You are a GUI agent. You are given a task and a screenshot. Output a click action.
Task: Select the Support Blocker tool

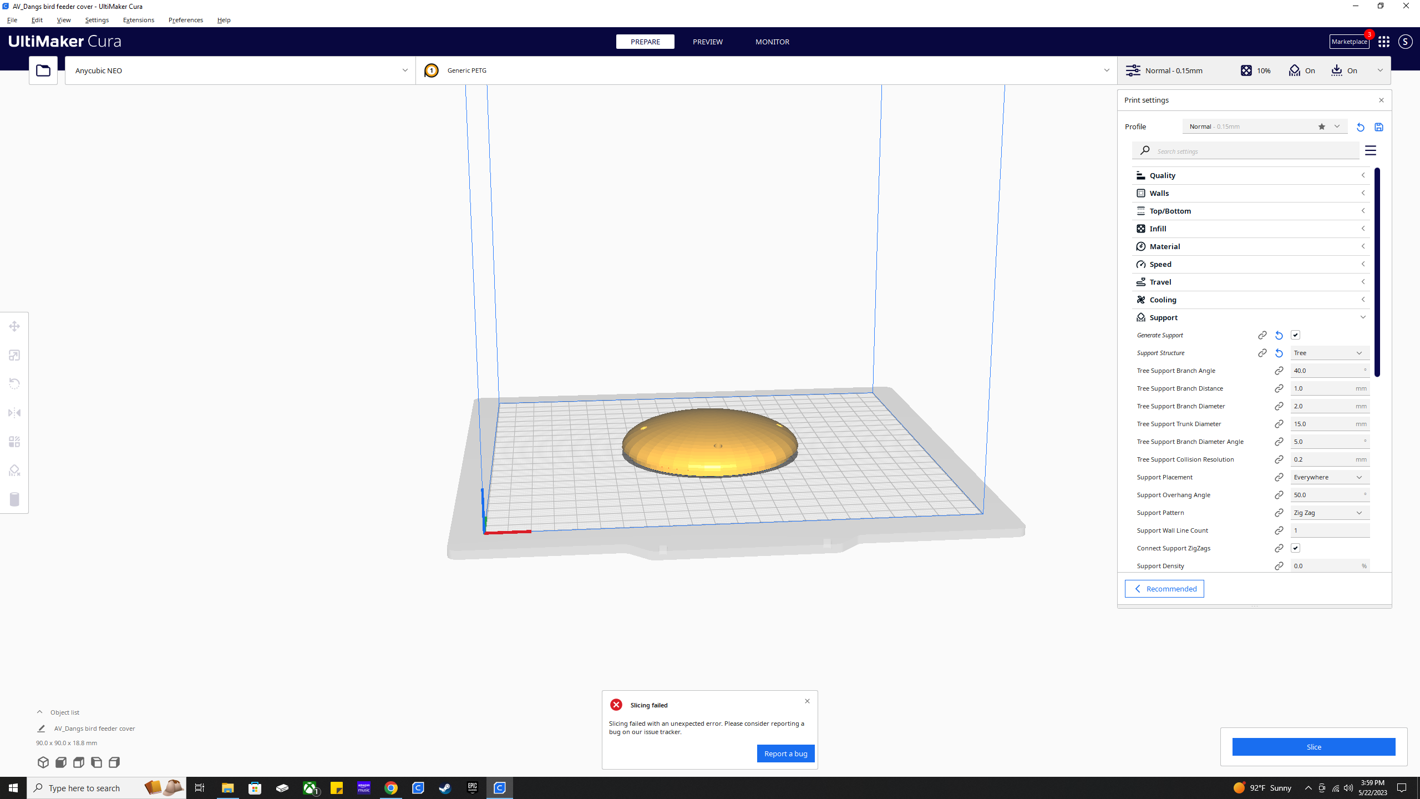click(x=14, y=470)
